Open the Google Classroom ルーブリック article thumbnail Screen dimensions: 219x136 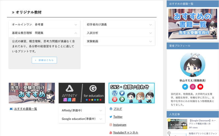pos(177,124)
